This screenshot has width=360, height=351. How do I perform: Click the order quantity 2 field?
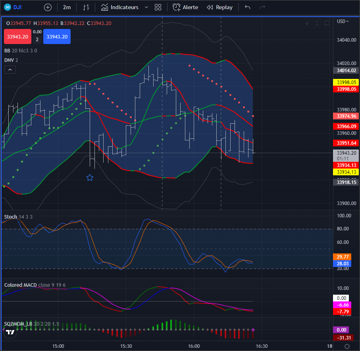[37, 40]
